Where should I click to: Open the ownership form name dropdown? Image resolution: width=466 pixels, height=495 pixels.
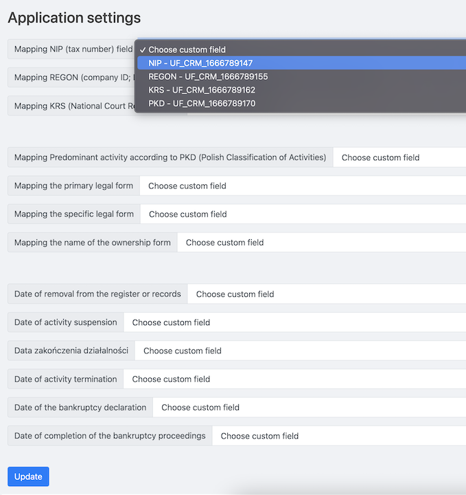pos(321,242)
